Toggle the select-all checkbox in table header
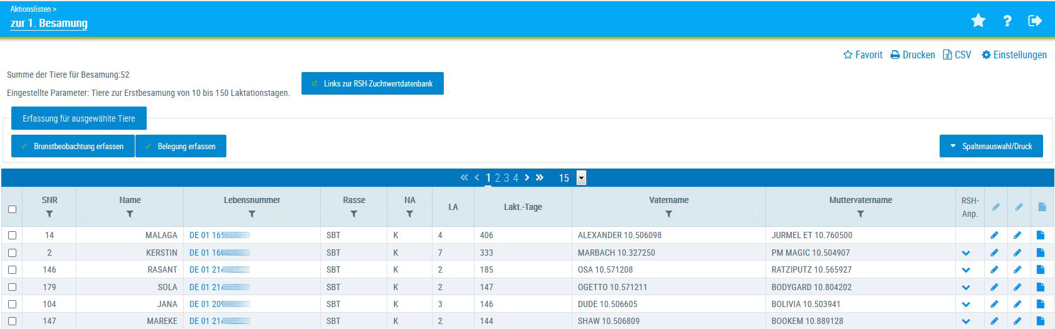Screen dimensions: 1055x329 pos(12,209)
